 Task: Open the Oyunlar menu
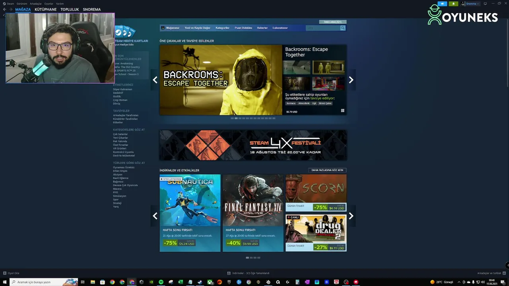49,4
